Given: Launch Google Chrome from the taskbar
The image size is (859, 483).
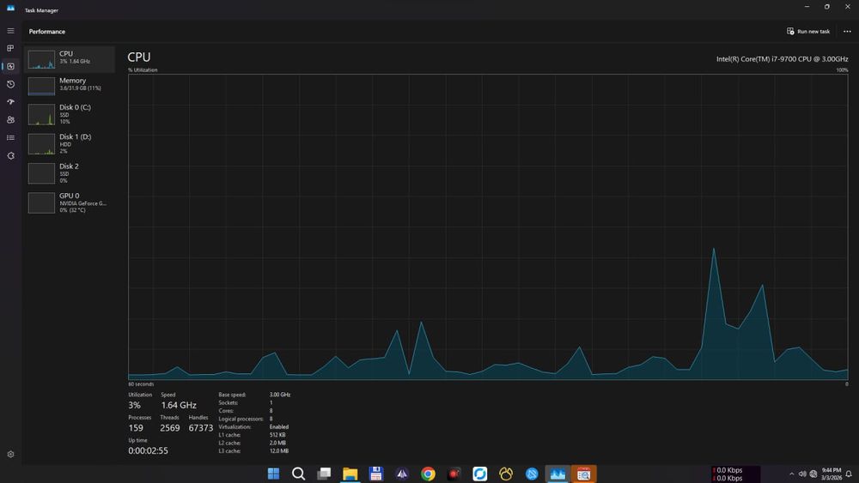Looking at the screenshot, I should pos(428,474).
